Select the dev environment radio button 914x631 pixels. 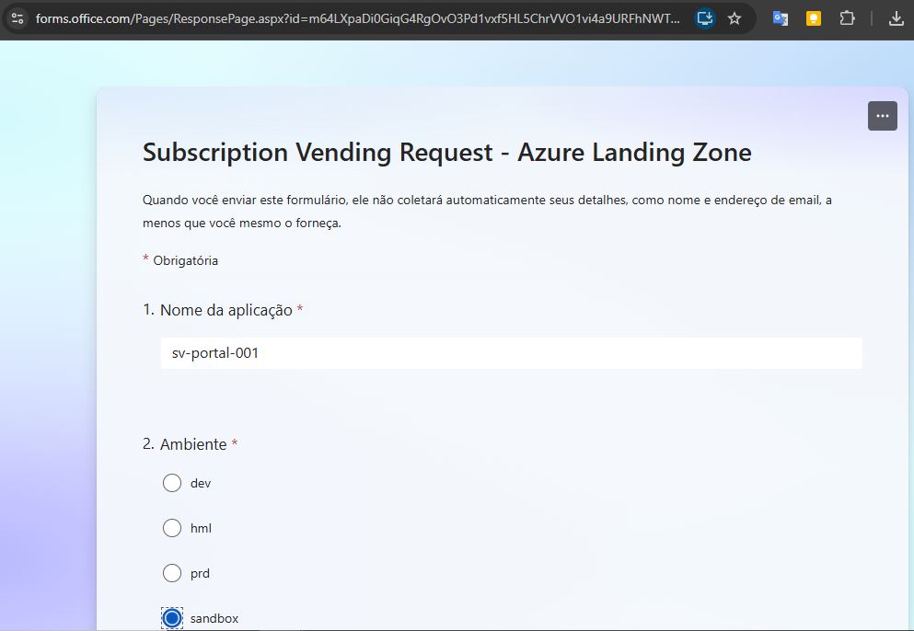coord(172,483)
